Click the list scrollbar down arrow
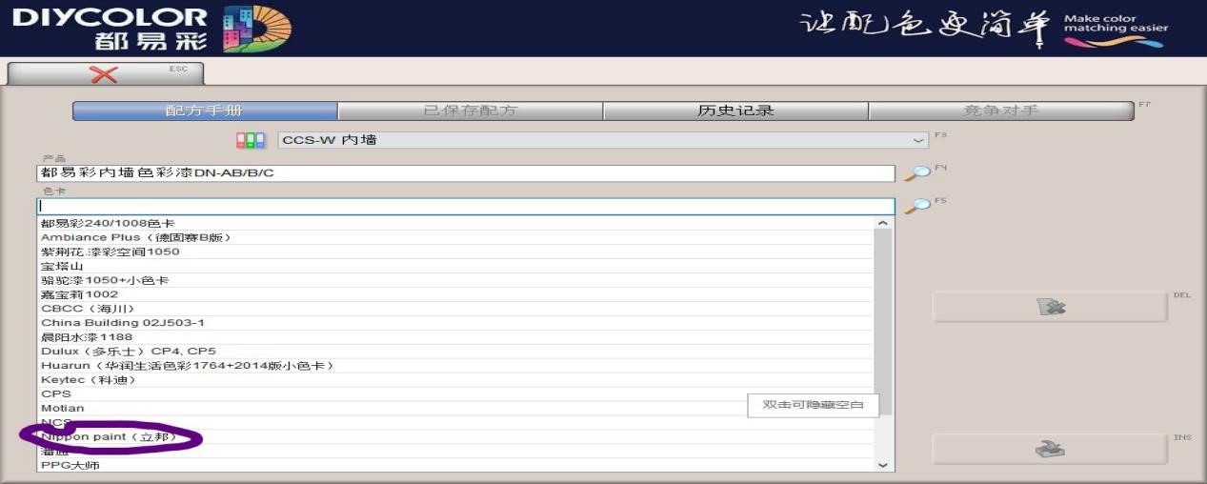The height and width of the screenshot is (484, 1207). [x=882, y=465]
